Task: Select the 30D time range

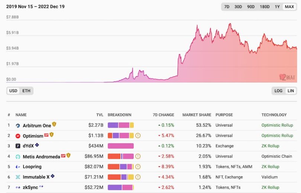Action: pyautogui.click(x=238, y=7)
